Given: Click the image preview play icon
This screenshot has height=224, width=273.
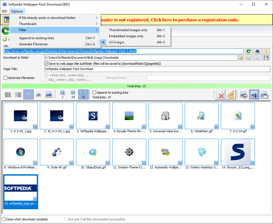Looking at the screenshot, I should click(x=243, y=95).
